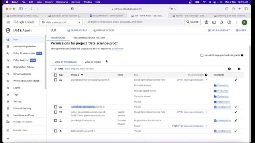Click Safari address bar
The image size is (255, 143).
[127, 9]
